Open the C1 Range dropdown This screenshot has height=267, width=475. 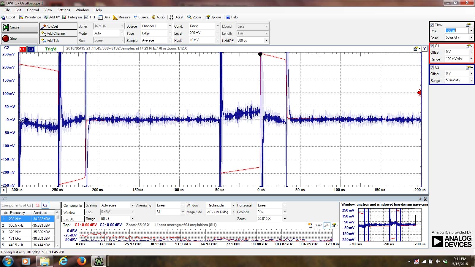coord(471,59)
